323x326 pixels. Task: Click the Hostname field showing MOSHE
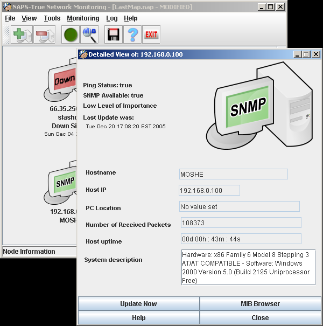(233, 174)
